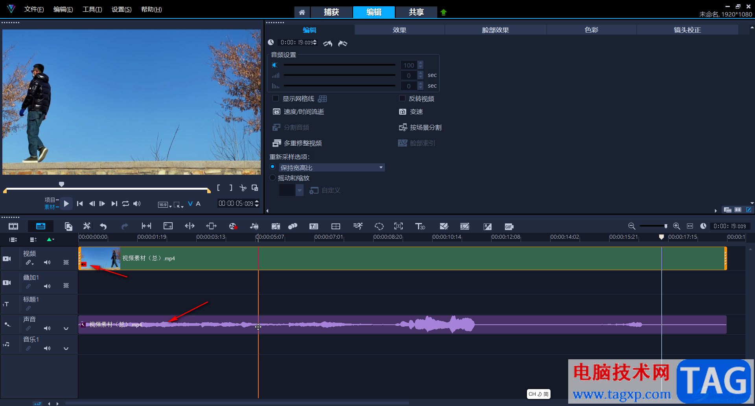The height and width of the screenshot is (406, 755).
Task: Open the 3D title editor icon
Action: tap(420, 226)
